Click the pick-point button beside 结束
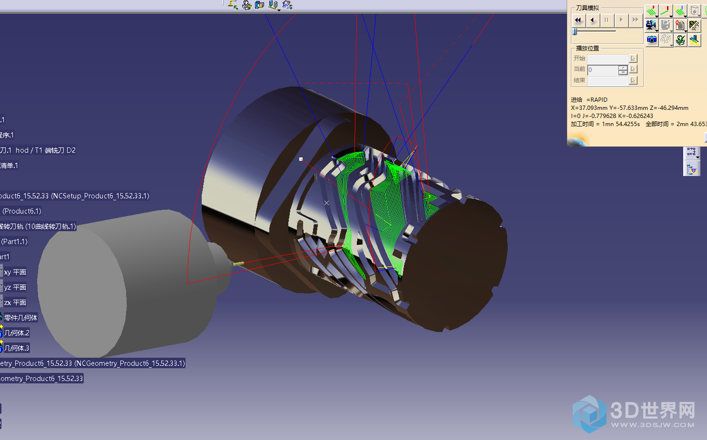Viewport: 707px width, 440px height. 633,80
